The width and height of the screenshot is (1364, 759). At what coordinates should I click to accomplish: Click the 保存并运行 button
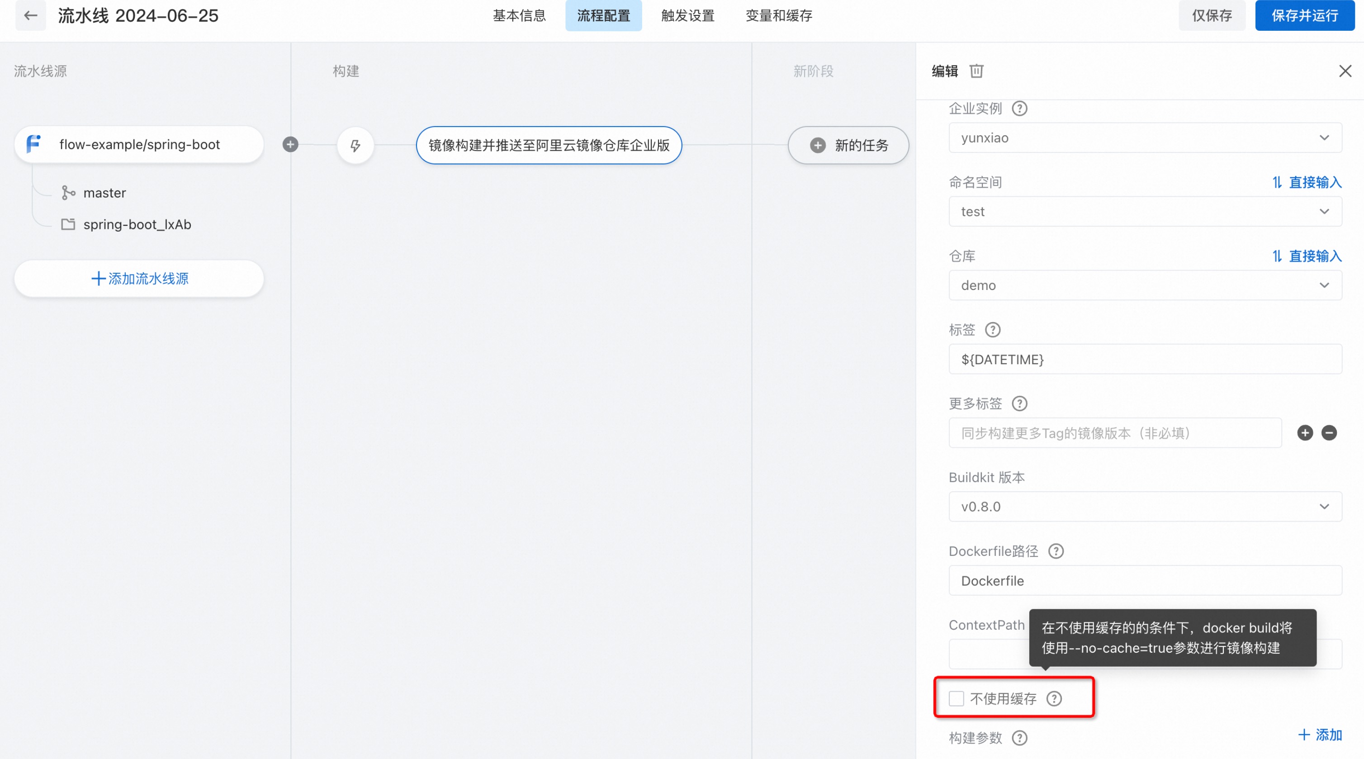1305,16
